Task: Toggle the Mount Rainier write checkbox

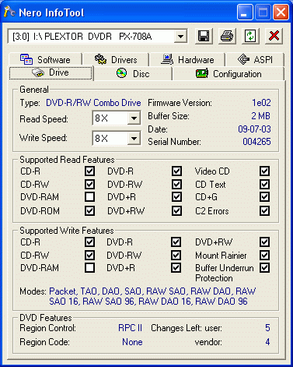Action: pos(264,255)
